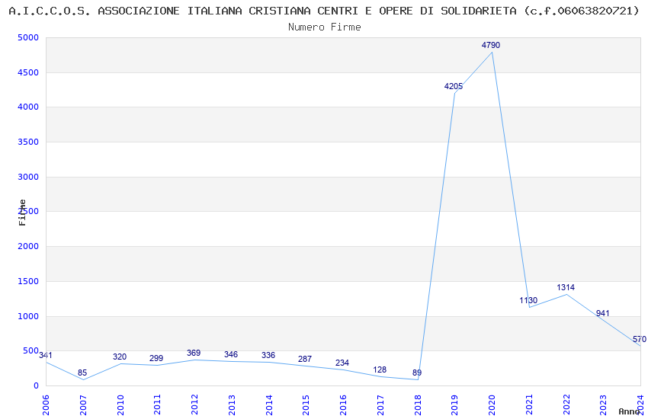Select the 2000 y-axis value

(28, 246)
